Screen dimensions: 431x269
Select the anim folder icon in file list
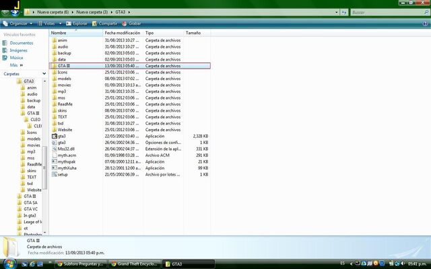click(x=54, y=40)
